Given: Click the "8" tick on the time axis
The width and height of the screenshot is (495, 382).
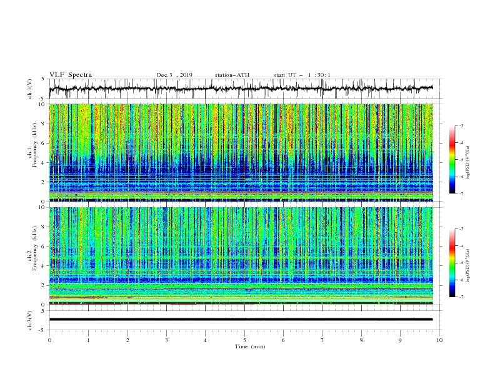Looking at the screenshot, I should [361, 340].
